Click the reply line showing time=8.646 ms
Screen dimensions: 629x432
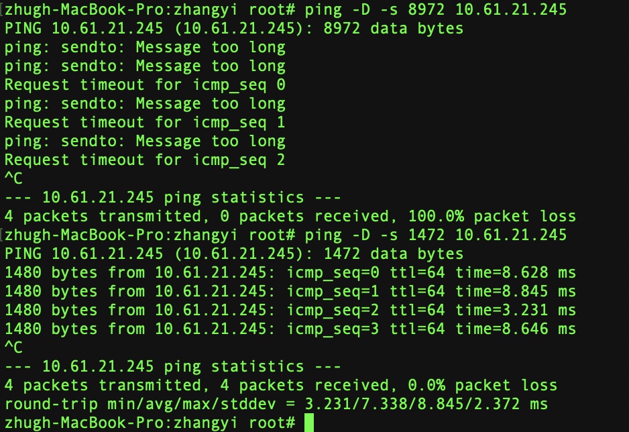tap(290, 329)
